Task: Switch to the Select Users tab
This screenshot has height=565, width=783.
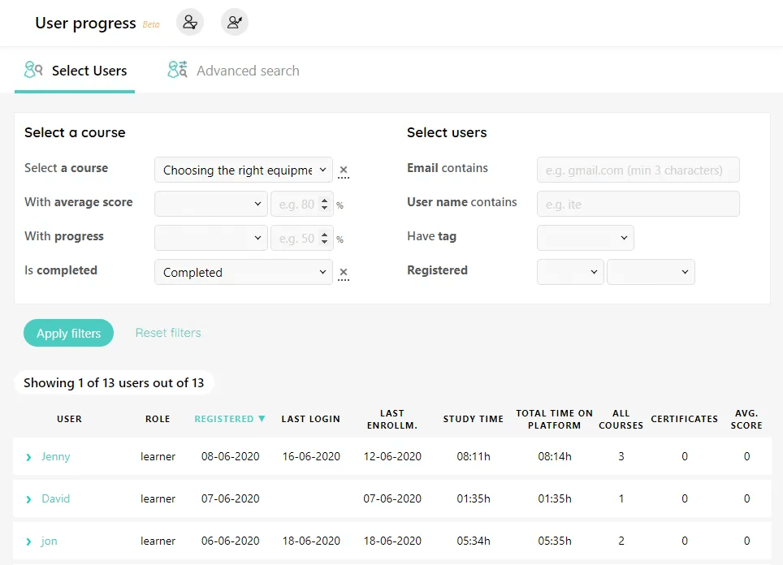Action: pos(75,71)
